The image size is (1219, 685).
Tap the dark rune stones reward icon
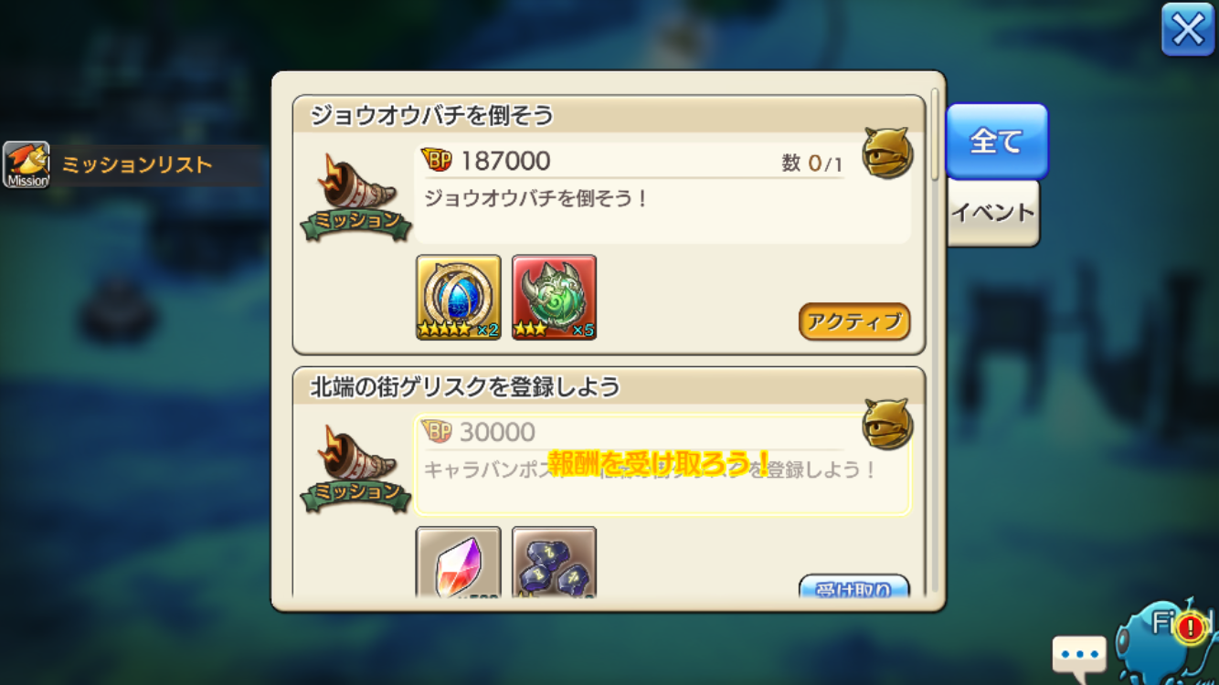click(555, 562)
